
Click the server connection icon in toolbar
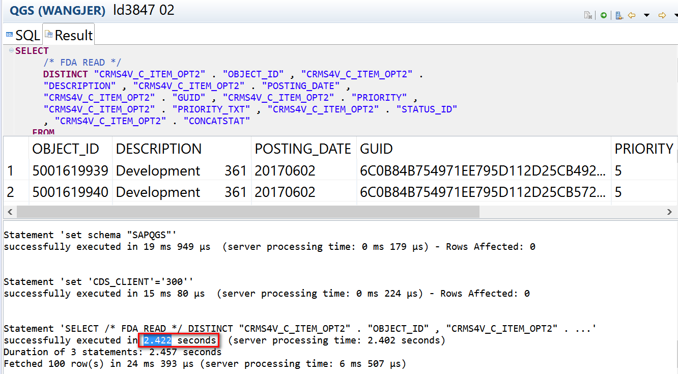point(619,16)
